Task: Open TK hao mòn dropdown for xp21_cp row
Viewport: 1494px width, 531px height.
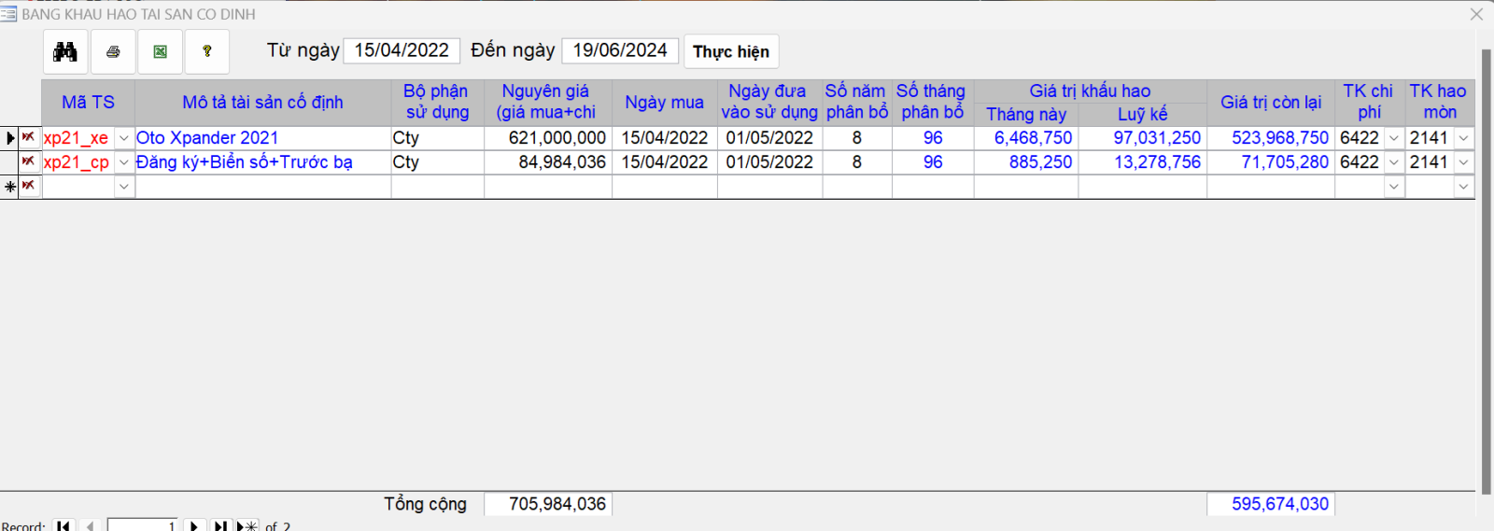Action: pos(1463,162)
